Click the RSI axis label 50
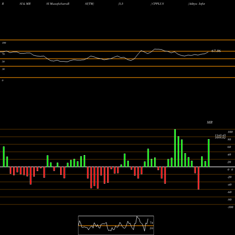Image resolution: width=235 pixels, height=235 pixels. pos(3,62)
